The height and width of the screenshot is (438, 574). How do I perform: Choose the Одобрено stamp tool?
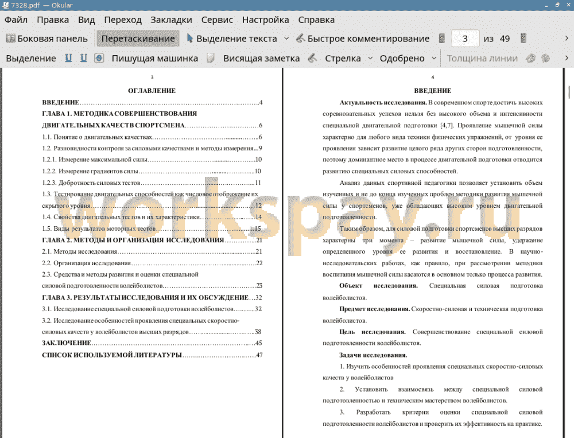(x=402, y=58)
